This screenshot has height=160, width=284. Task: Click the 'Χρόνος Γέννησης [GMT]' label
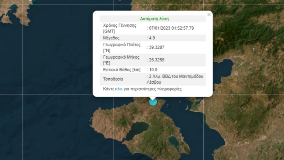[x=120, y=26]
